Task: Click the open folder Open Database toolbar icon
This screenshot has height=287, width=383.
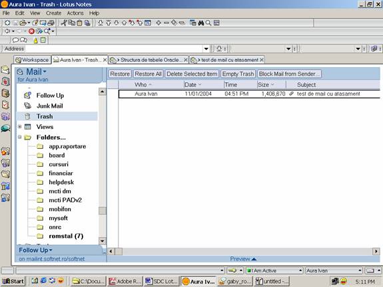Action: coord(23,23)
